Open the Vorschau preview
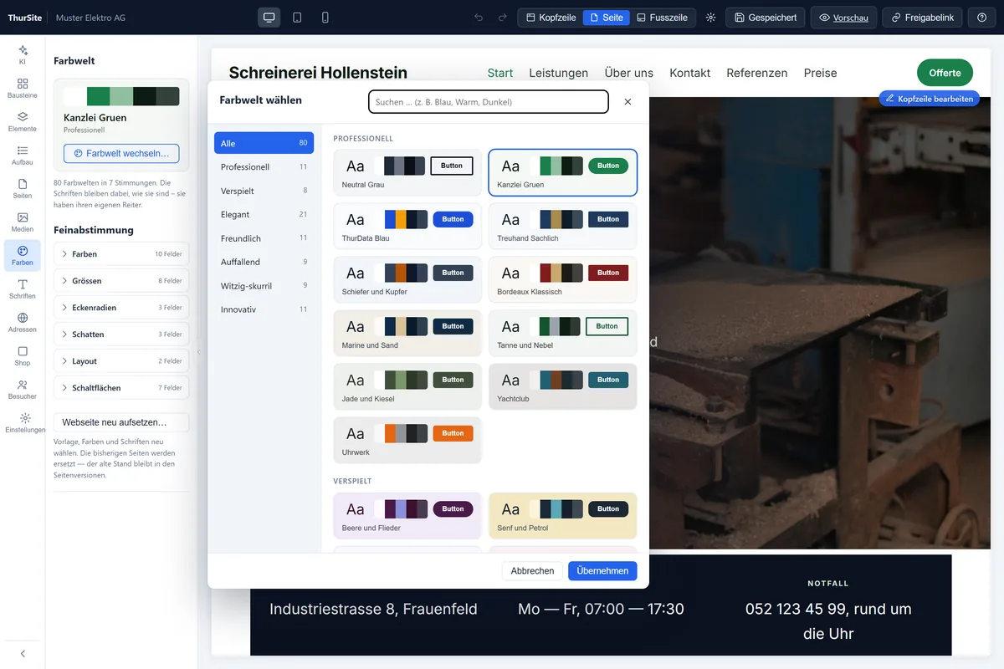 pyautogui.click(x=843, y=18)
